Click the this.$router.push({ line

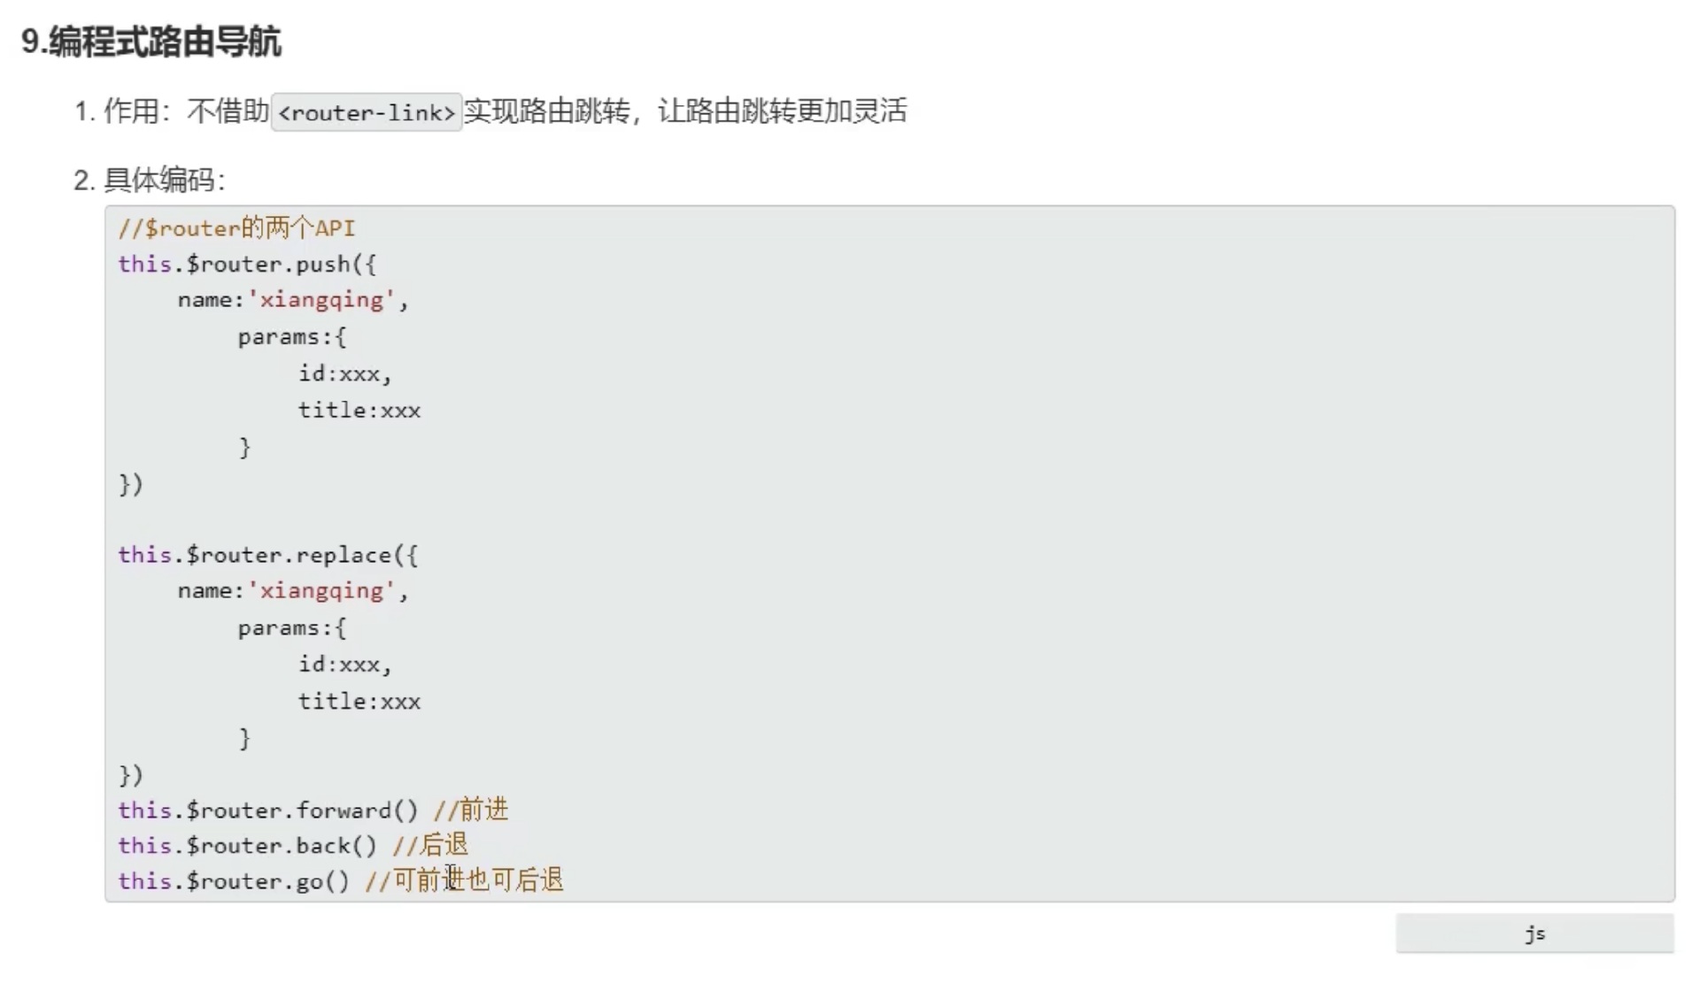pos(247,265)
